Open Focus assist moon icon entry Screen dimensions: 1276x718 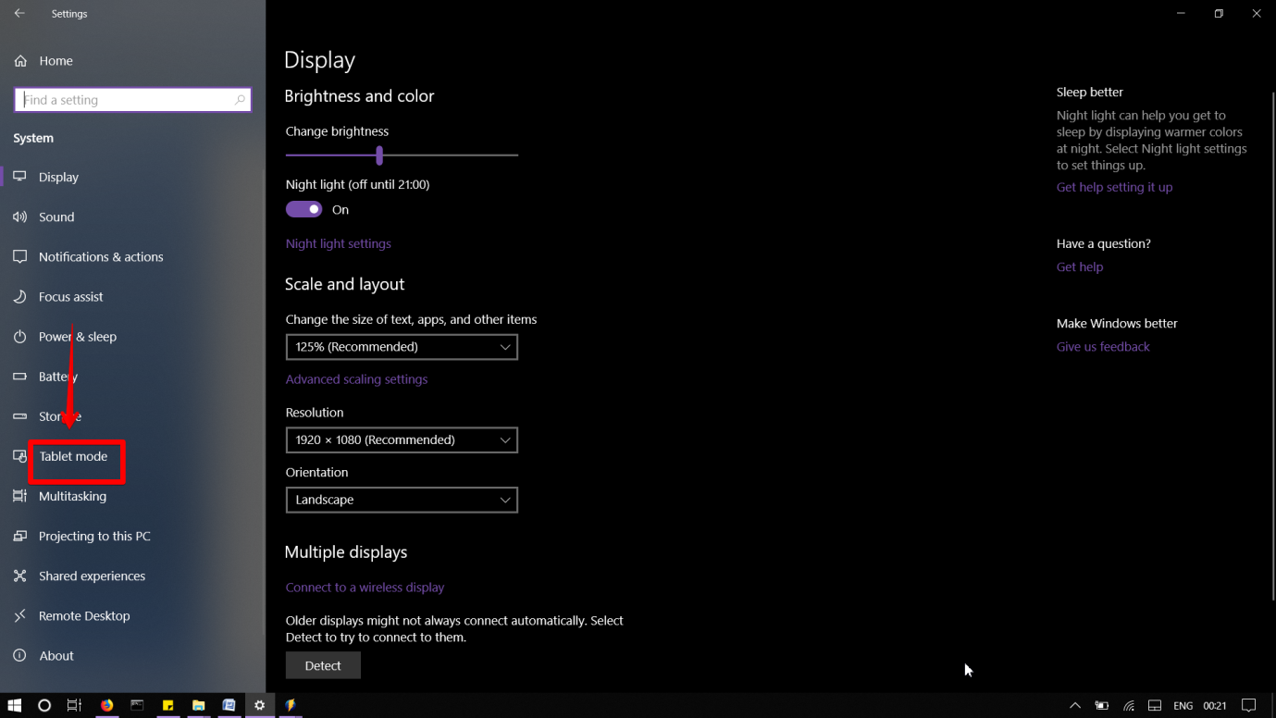[19, 296]
